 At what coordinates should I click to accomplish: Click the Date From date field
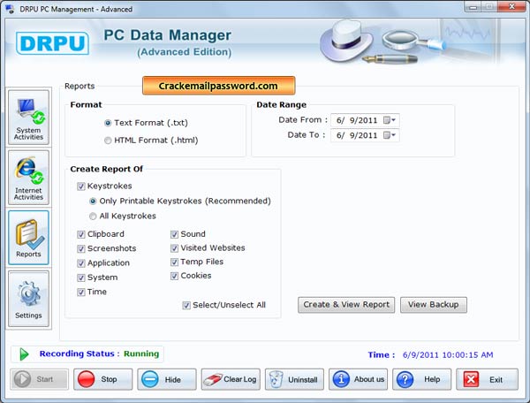[x=365, y=120]
